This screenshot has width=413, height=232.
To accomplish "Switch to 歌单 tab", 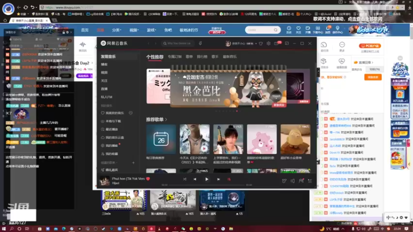I will [189, 57].
